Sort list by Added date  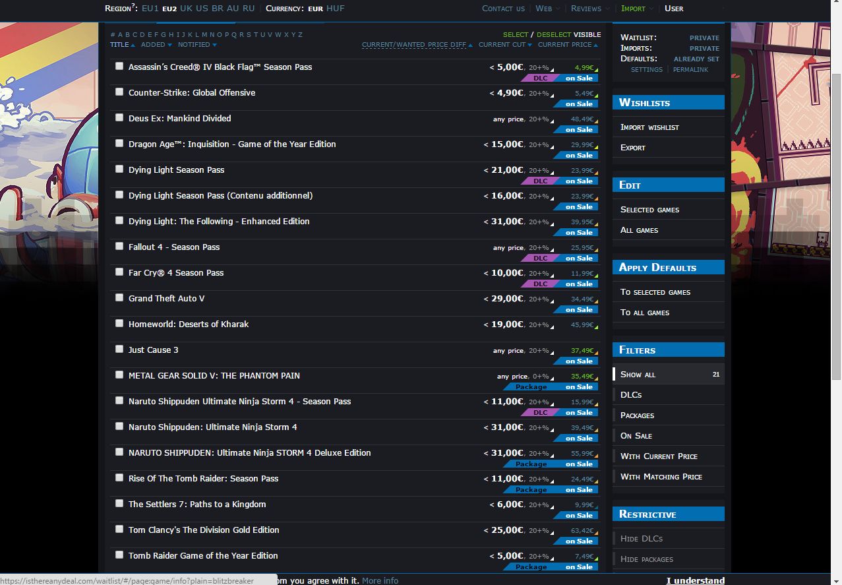[x=156, y=45]
